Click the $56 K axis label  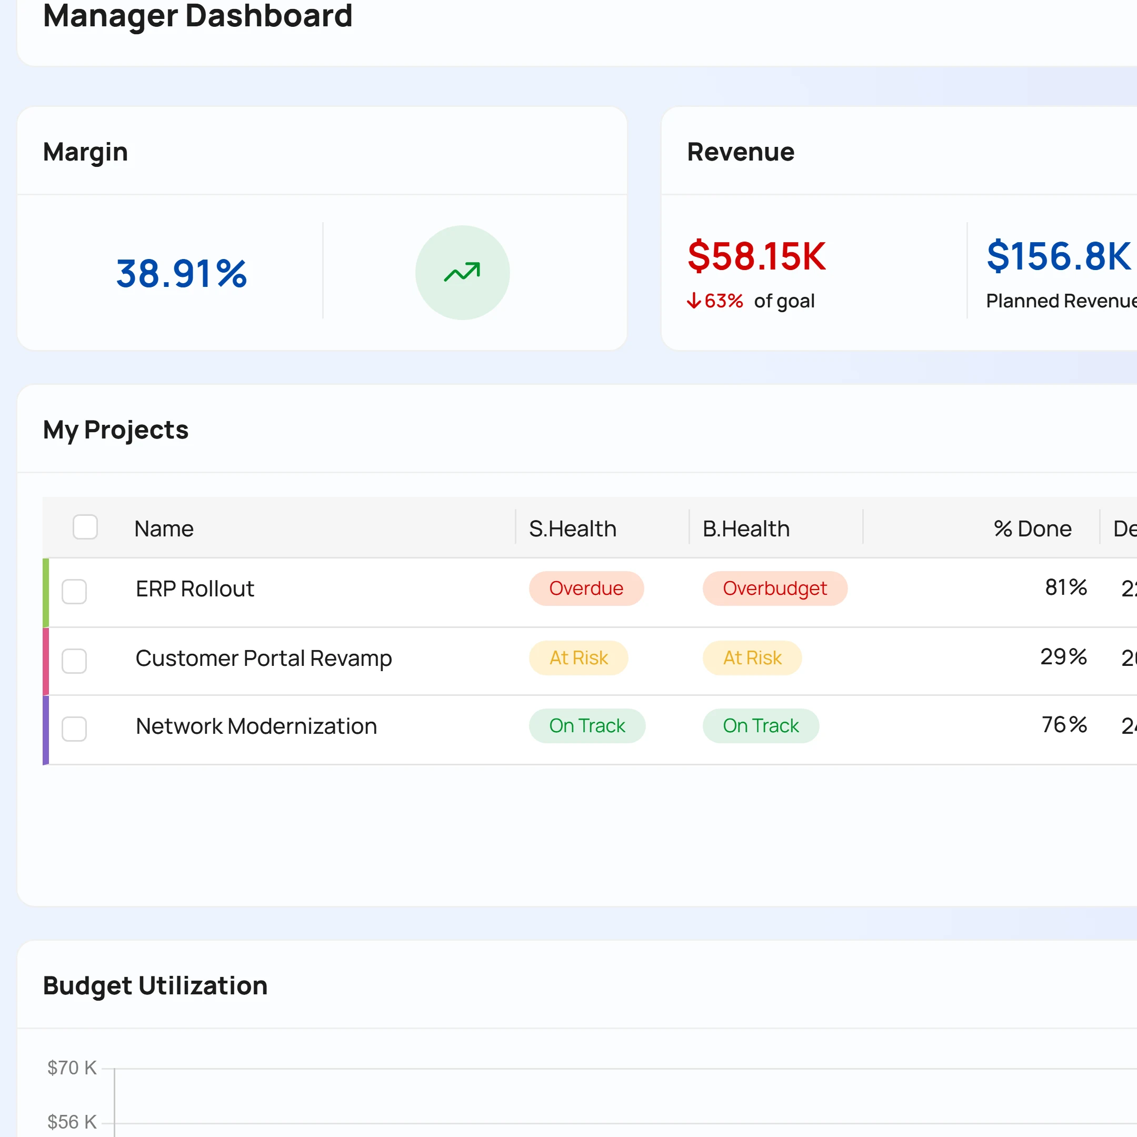click(x=72, y=1122)
